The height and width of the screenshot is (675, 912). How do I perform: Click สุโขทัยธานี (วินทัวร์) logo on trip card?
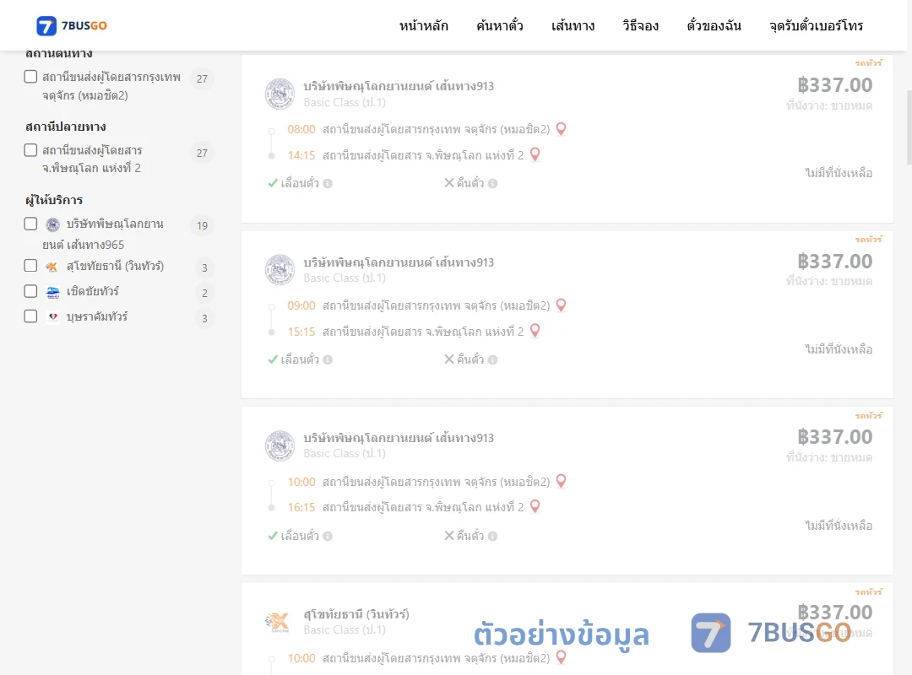pyautogui.click(x=278, y=622)
